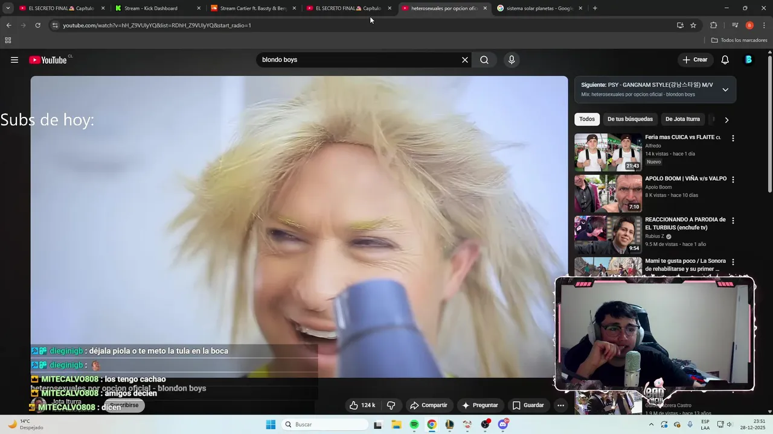Open options for 'APOLO BOOM | VIÑA v/s VALPO'
The width and height of the screenshot is (773, 434).
(733, 180)
